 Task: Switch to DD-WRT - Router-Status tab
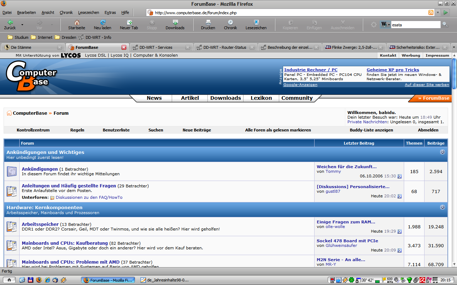(225, 47)
